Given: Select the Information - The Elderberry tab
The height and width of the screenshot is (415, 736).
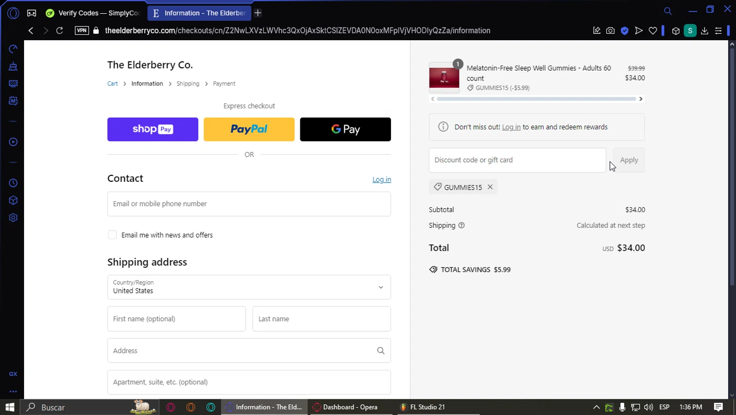Looking at the screenshot, I should tap(199, 13).
